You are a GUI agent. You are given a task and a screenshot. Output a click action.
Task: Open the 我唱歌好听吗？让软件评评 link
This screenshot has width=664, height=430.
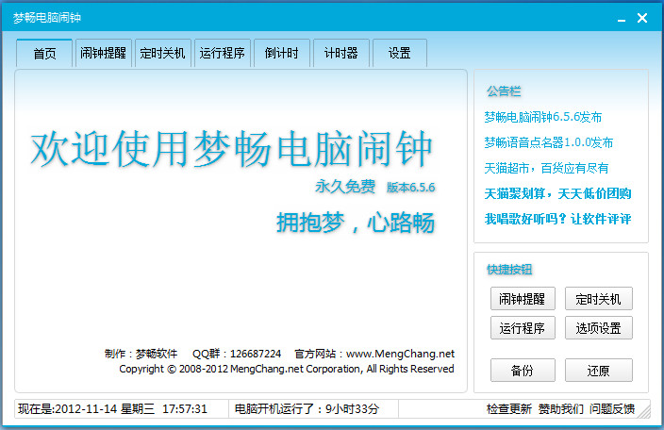pyautogui.click(x=557, y=219)
